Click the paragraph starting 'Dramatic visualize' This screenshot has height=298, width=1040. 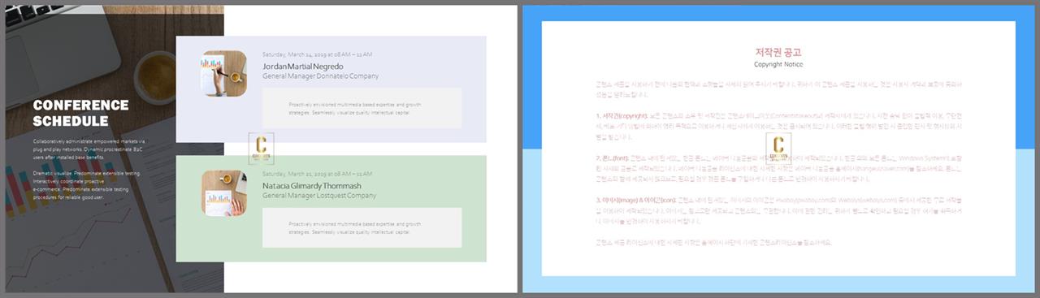88,185
